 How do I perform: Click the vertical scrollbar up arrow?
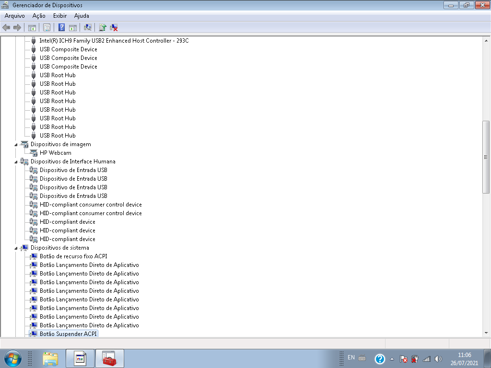pos(486,41)
